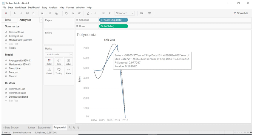This screenshot has height=135, width=253.
Task: Click the Show Me button
Action: coord(241,13)
